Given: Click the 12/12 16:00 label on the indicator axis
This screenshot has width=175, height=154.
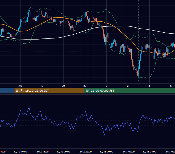Looking at the screenshot, I should (20, 151).
